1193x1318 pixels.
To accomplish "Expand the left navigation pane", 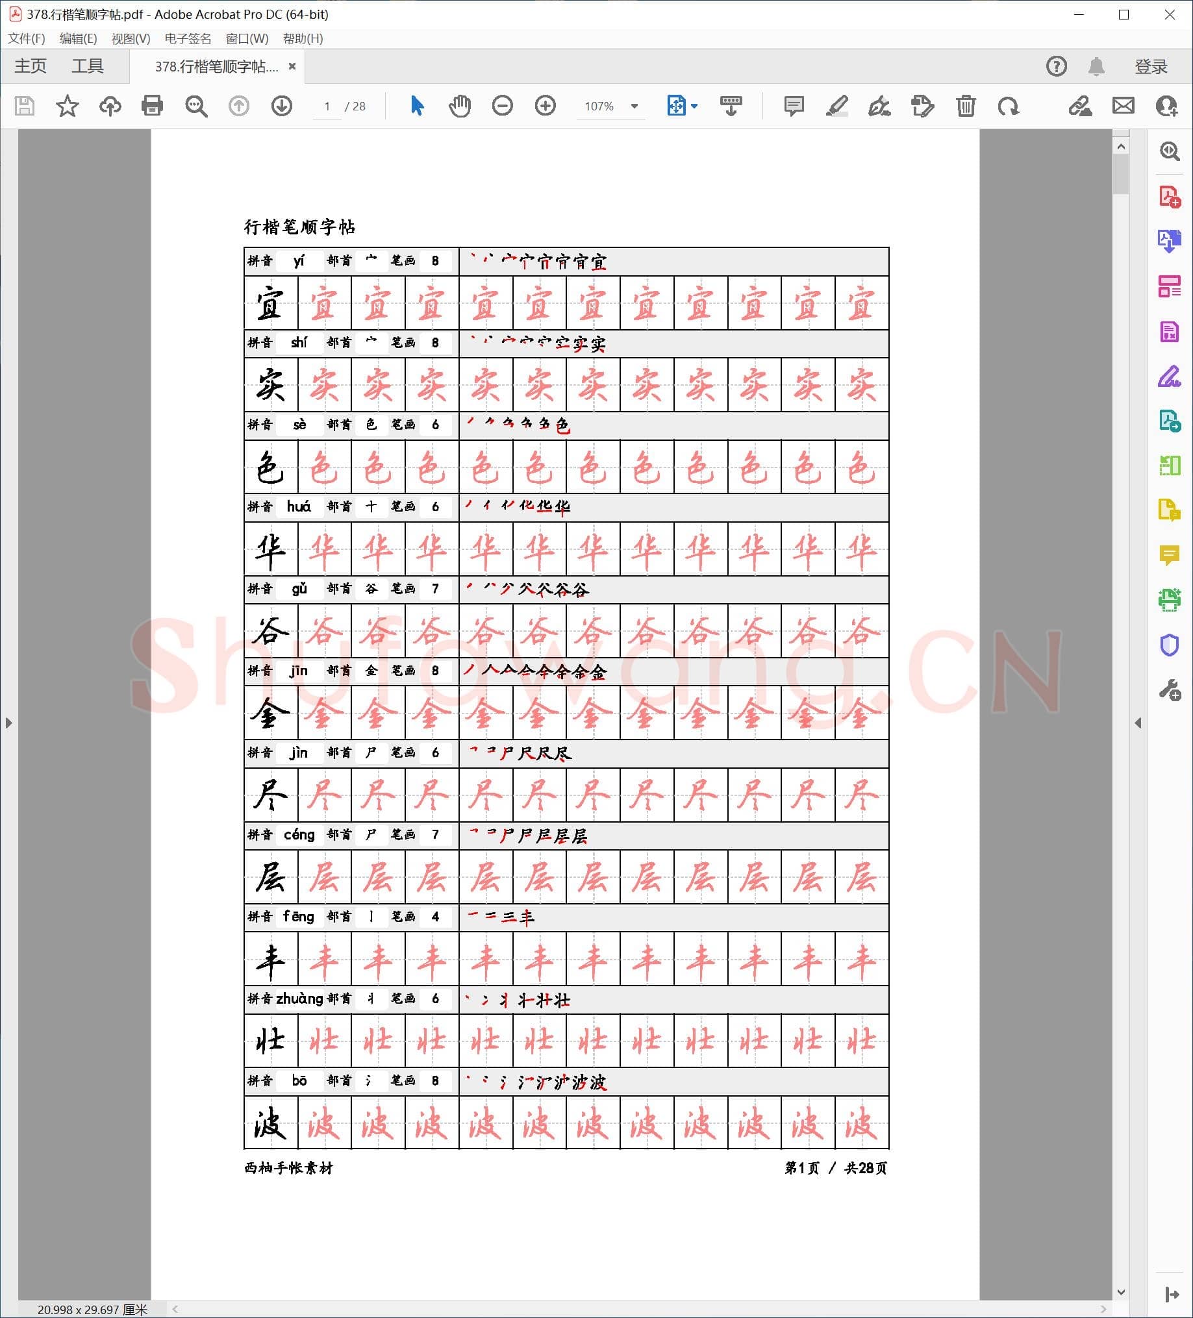I will pos(8,723).
